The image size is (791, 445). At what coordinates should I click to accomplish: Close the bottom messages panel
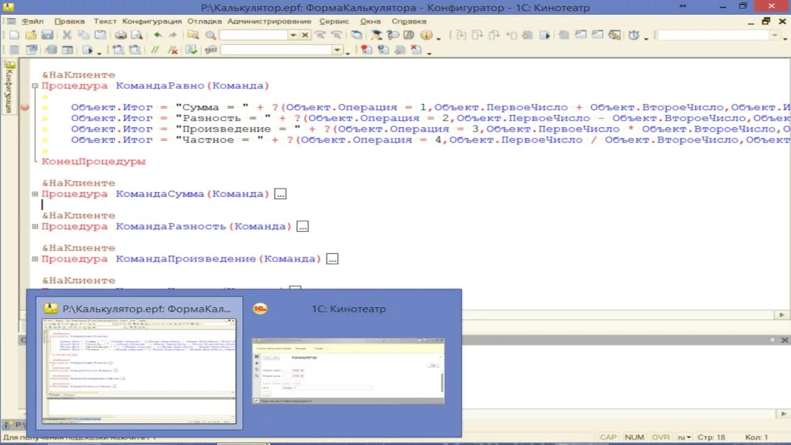tap(785, 340)
